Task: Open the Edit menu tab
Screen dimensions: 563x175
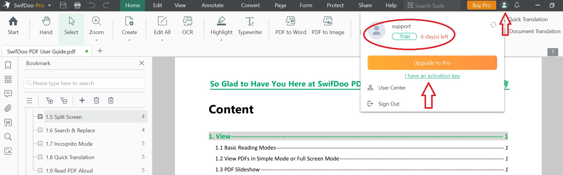Action: click(x=158, y=5)
